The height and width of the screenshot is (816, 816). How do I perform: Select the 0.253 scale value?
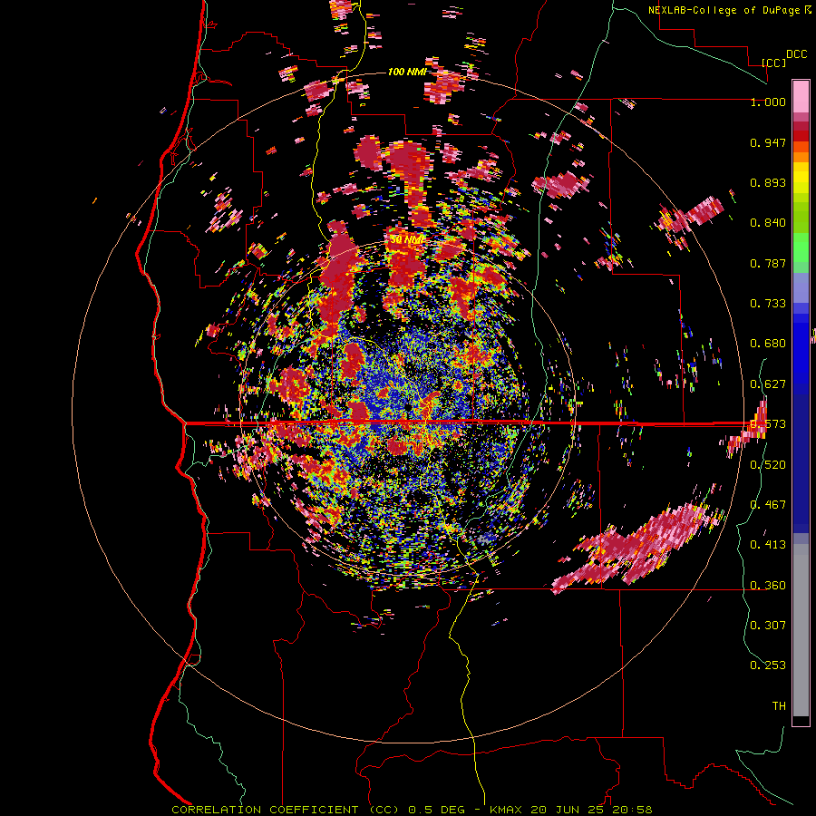[x=768, y=665]
